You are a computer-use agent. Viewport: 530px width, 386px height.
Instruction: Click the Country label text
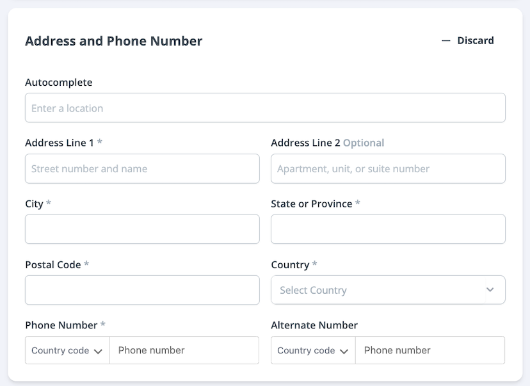click(x=290, y=264)
